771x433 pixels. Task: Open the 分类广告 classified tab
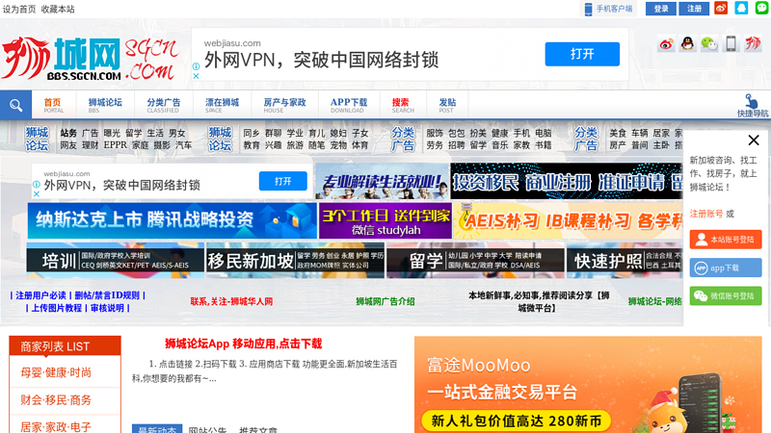163,105
